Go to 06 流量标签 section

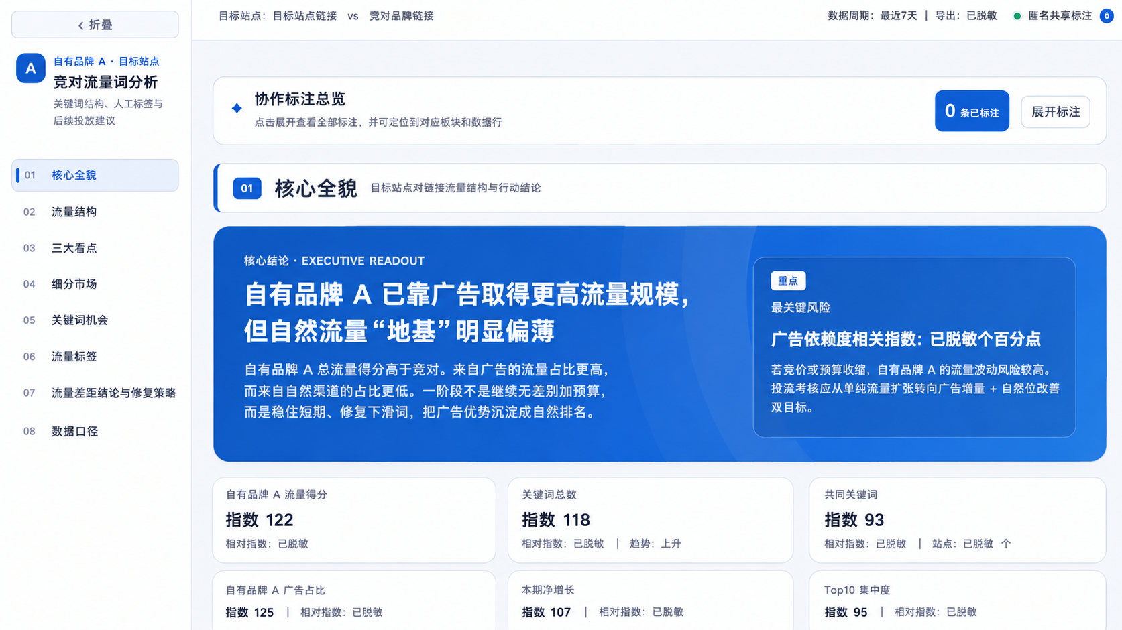(95, 357)
